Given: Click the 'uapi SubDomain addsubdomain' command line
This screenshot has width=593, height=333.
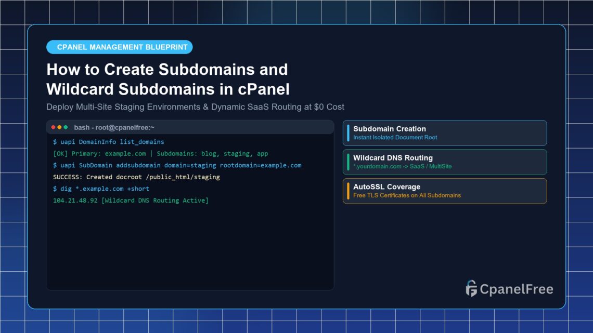Looking at the screenshot, I should point(177,165).
